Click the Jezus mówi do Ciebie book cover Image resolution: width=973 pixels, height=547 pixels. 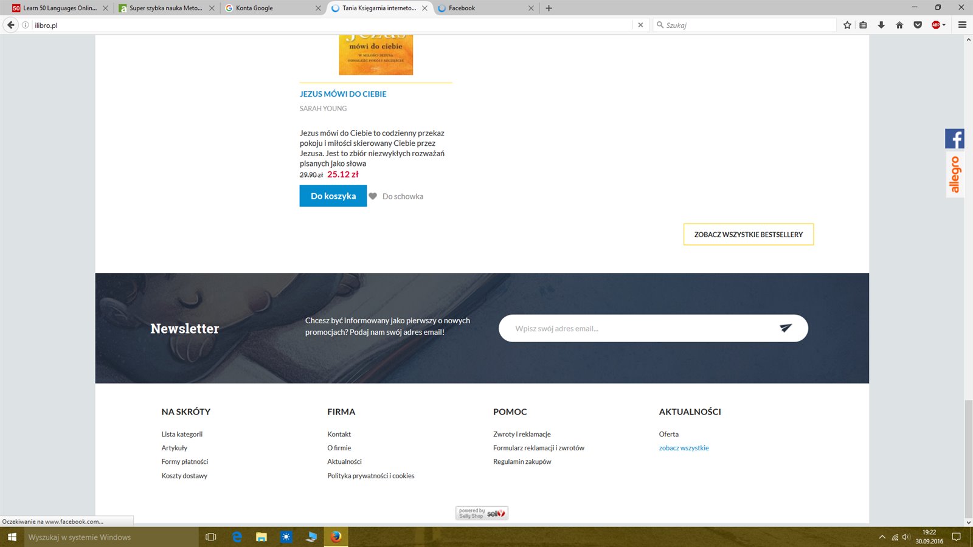click(x=376, y=55)
